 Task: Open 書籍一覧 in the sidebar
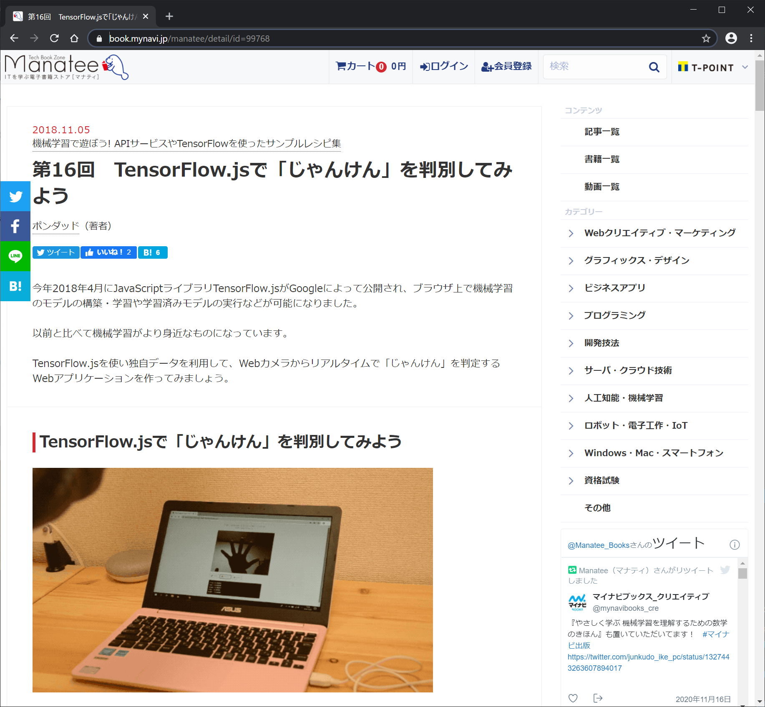coord(602,159)
